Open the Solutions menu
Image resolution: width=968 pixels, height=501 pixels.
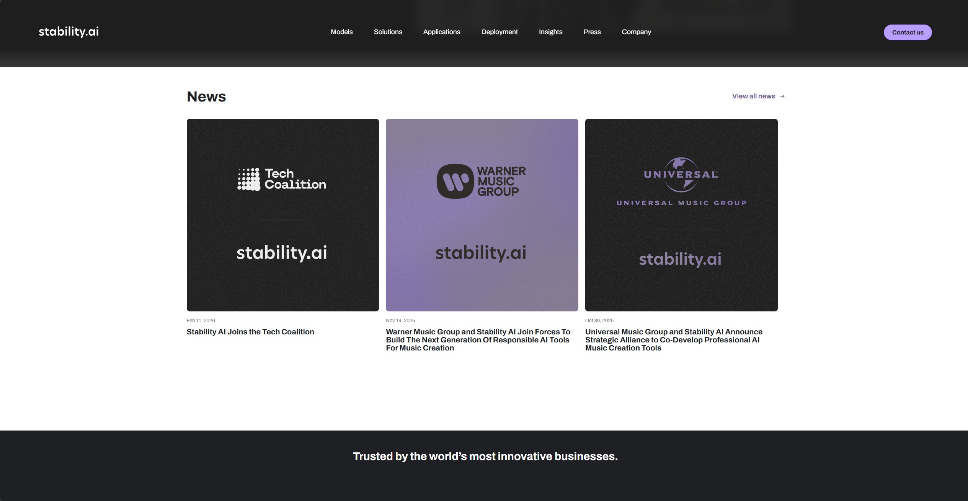[388, 32]
